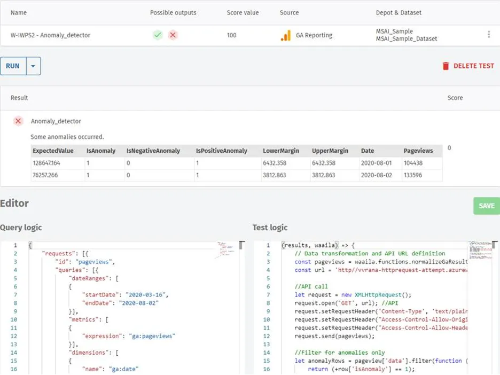Click the '//API call' comment line

click(x=311, y=287)
